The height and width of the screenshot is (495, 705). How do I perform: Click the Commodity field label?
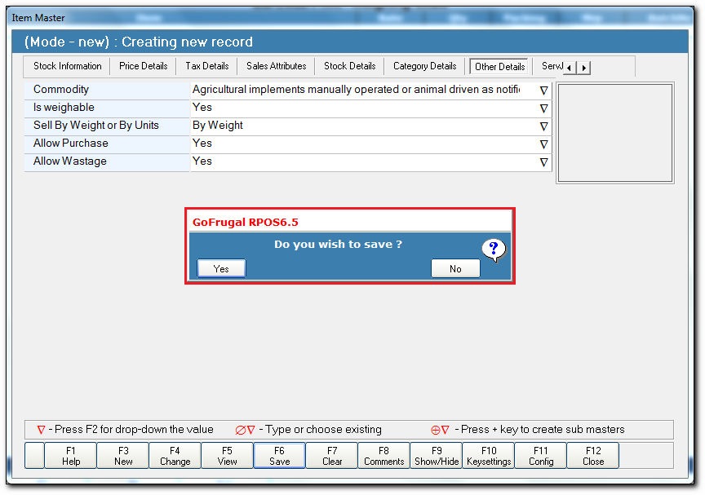coord(61,90)
